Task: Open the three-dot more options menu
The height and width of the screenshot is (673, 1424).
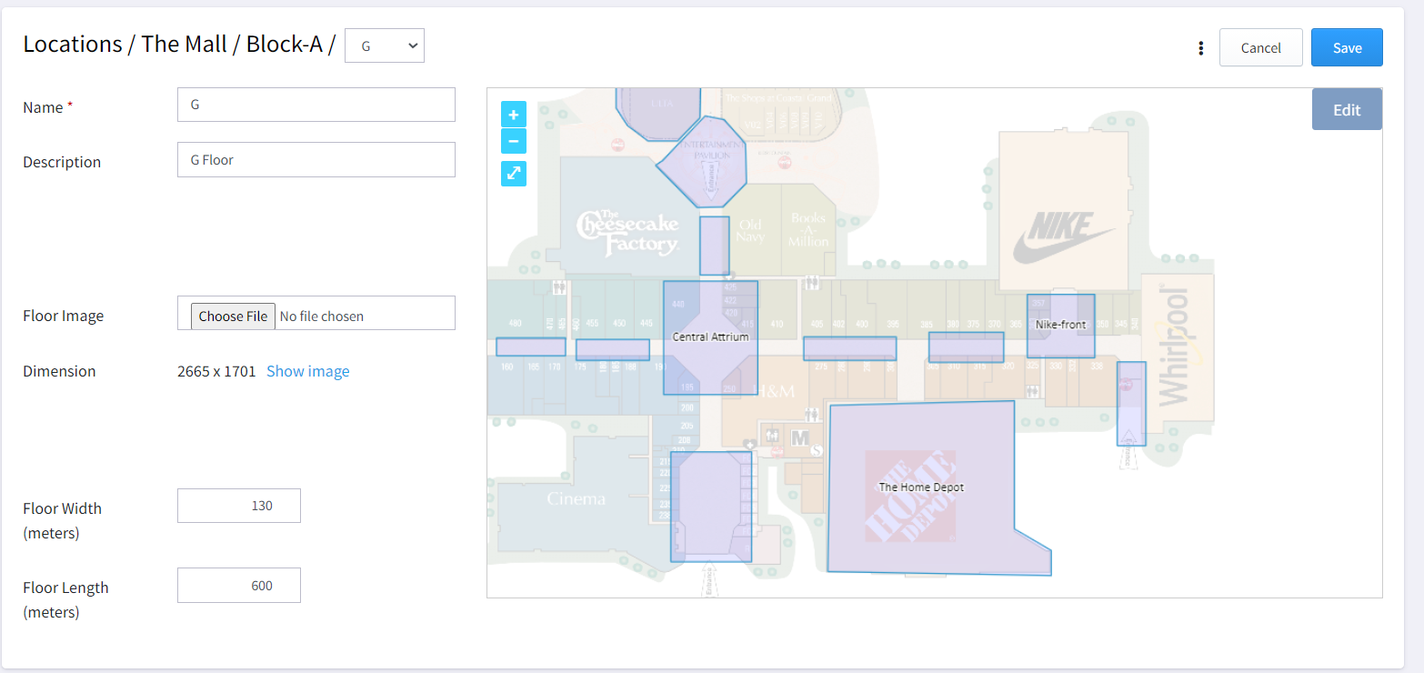Action: tap(1201, 48)
